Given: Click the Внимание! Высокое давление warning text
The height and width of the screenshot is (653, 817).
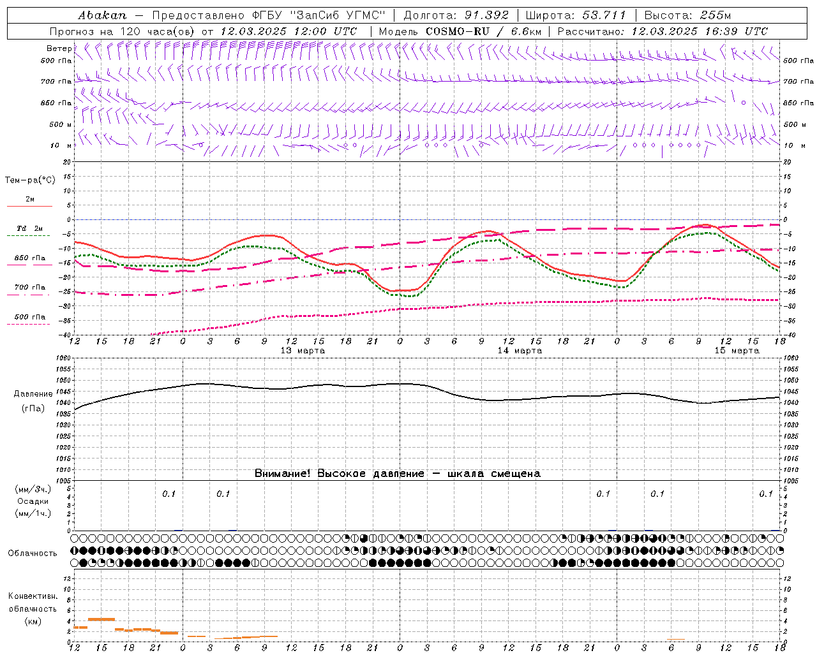Looking at the screenshot, I should [398, 473].
